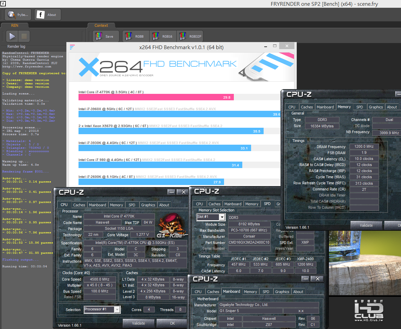Switch to the REN tab
401x329 pixels.
click(x=15, y=25)
